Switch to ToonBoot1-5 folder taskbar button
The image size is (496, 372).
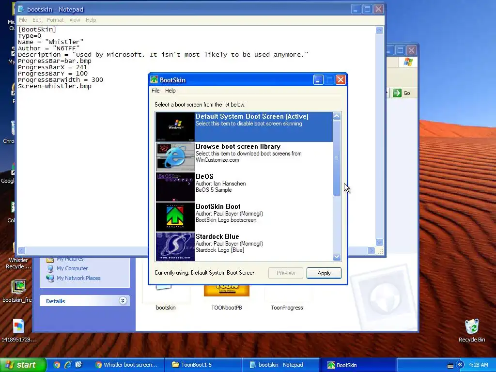(x=203, y=365)
